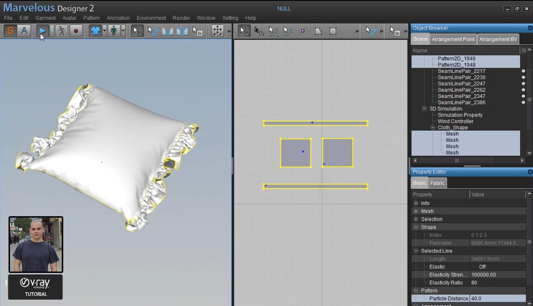Select the 3D select/move cursor tool

coord(138,31)
